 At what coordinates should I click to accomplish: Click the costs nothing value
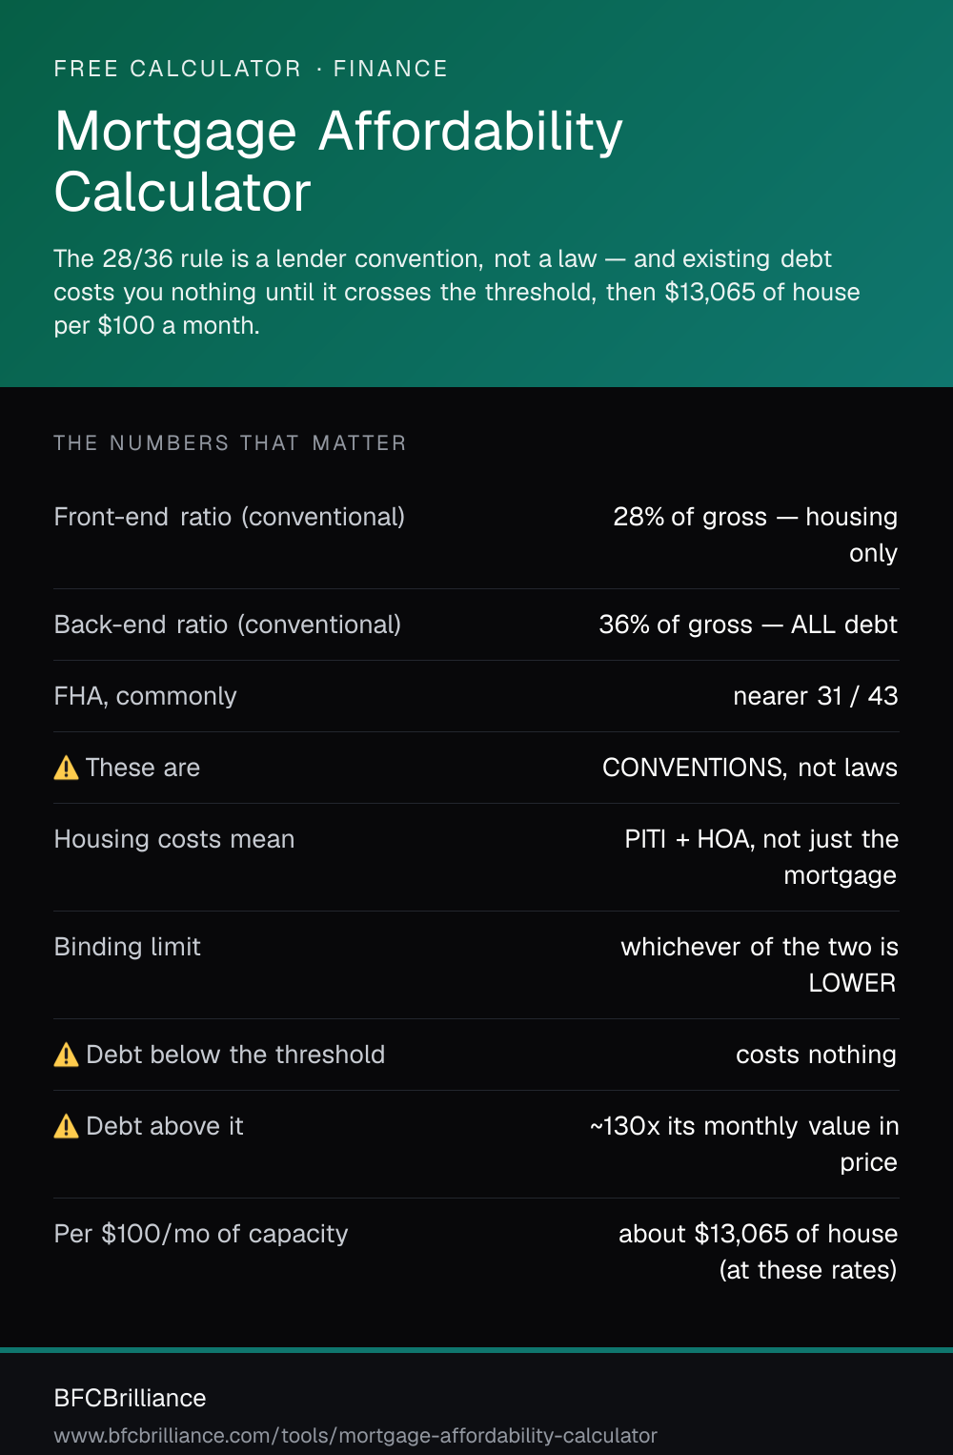[816, 1055]
